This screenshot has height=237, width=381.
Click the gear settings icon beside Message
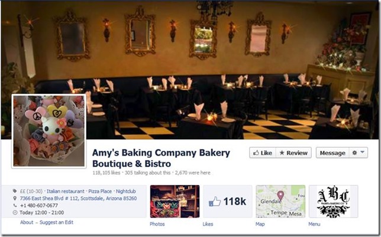[354, 153]
